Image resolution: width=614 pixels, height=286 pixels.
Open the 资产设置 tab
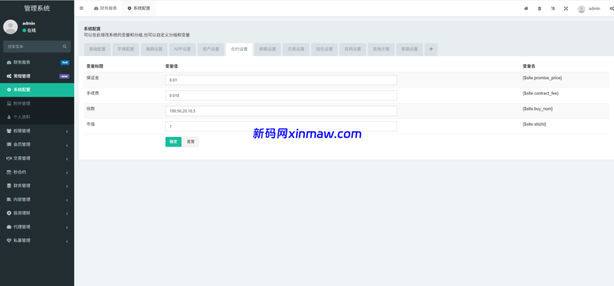pyautogui.click(x=210, y=49)
